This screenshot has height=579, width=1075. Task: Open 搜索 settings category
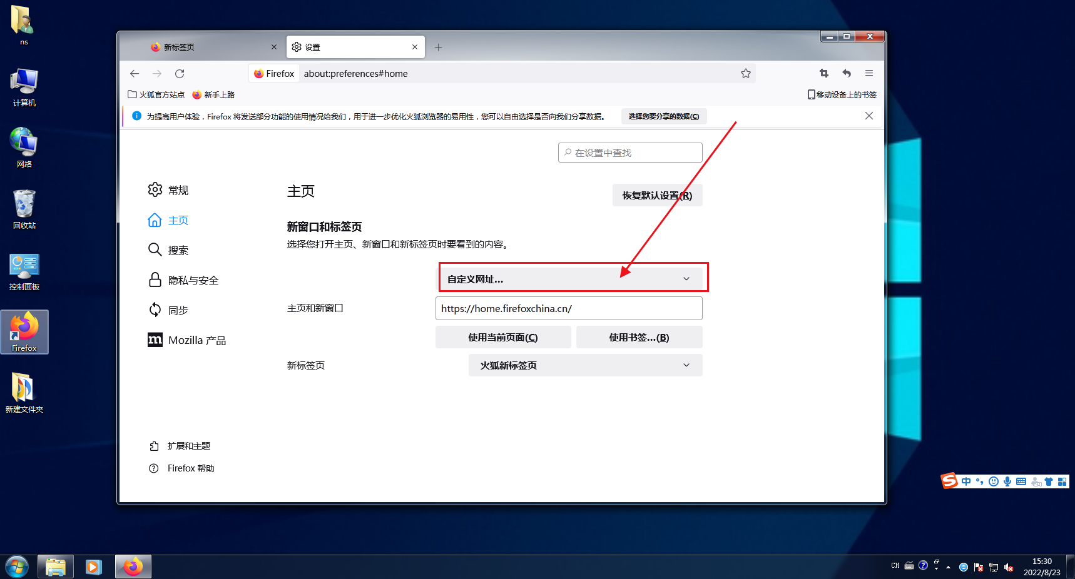168,250
